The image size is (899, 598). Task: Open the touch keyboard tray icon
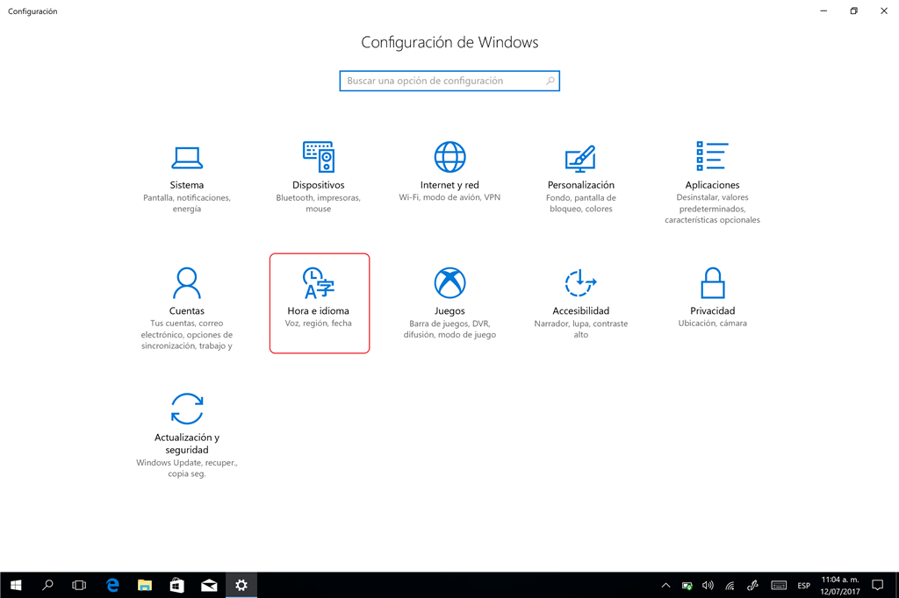[x=779, y=586]
